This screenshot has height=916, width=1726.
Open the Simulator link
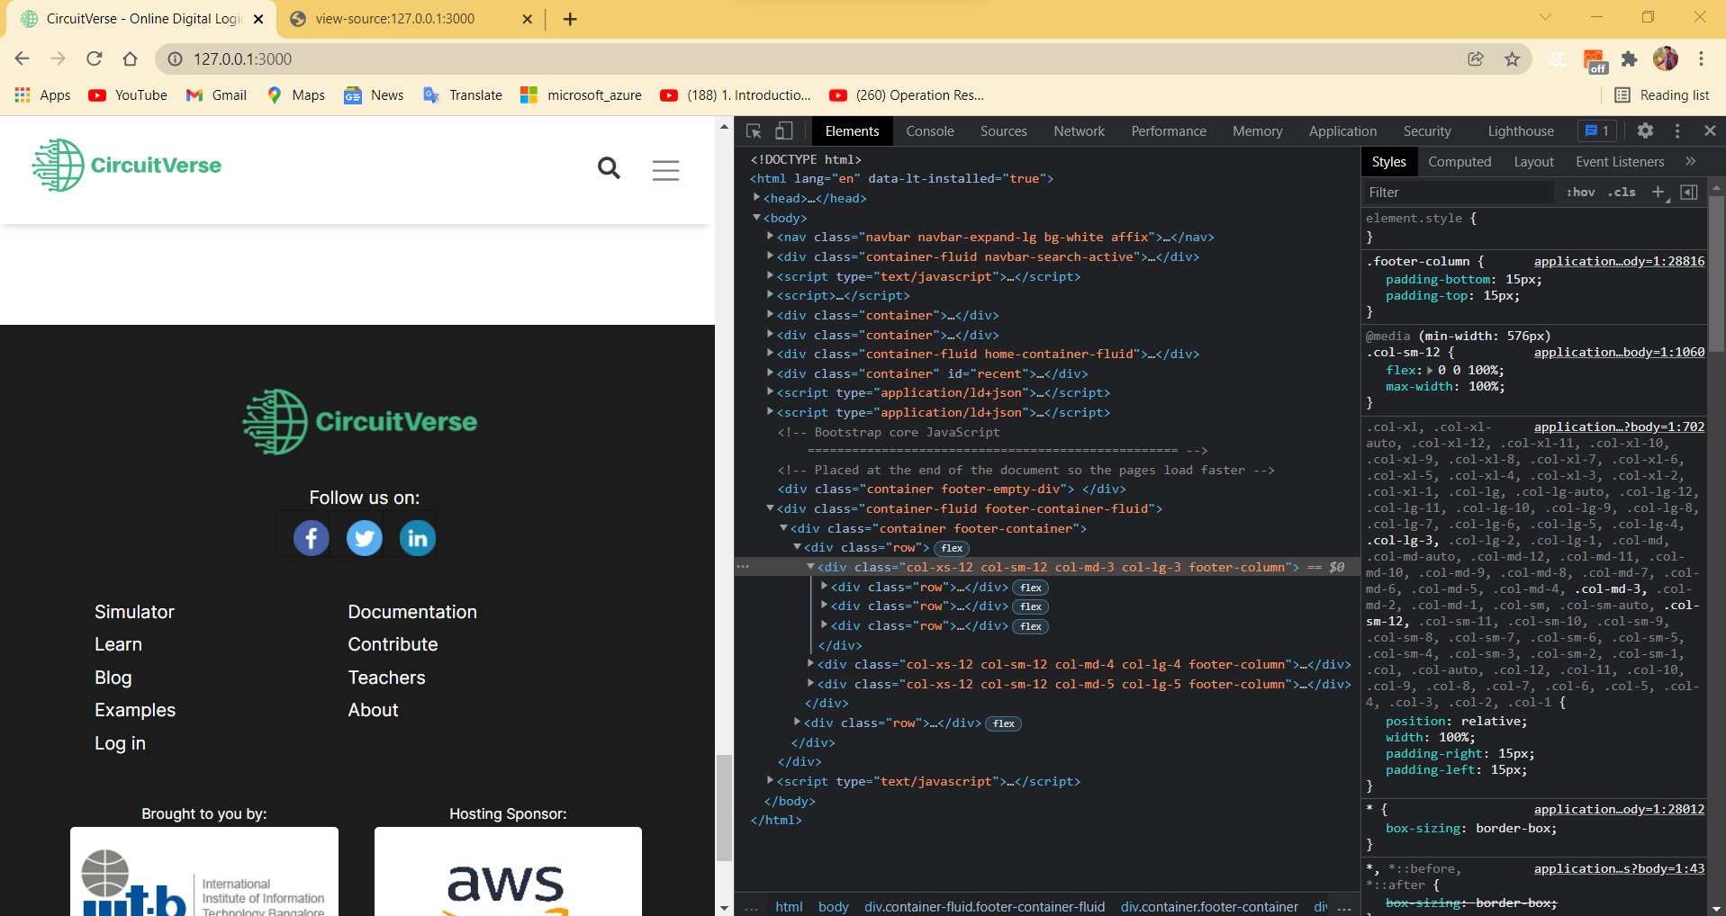(x=134, y=612)
